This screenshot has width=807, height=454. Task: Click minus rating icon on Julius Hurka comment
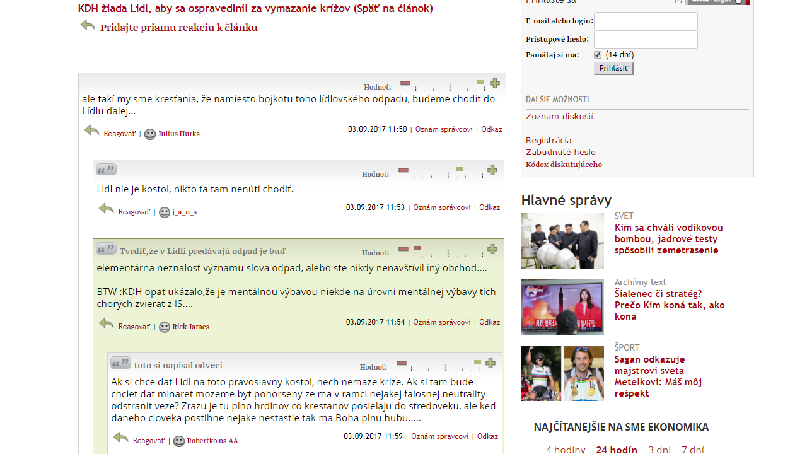[x=405, y=83]
